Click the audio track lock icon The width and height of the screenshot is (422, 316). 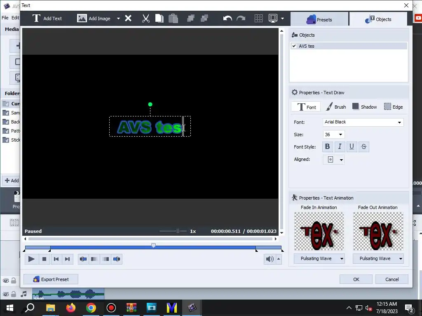coord(14,294)
